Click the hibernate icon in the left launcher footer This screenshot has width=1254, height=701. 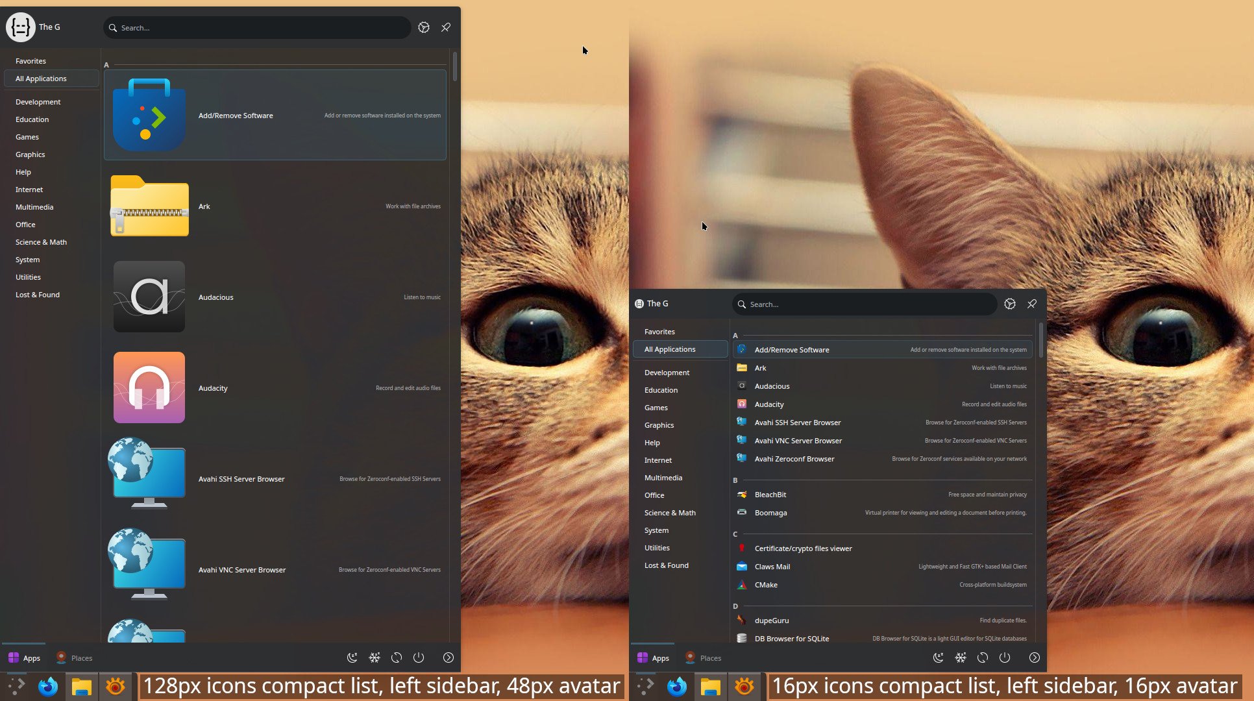point(375,658)
